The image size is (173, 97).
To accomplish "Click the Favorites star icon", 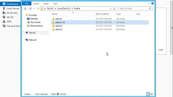I will click(x=26, y=15).
